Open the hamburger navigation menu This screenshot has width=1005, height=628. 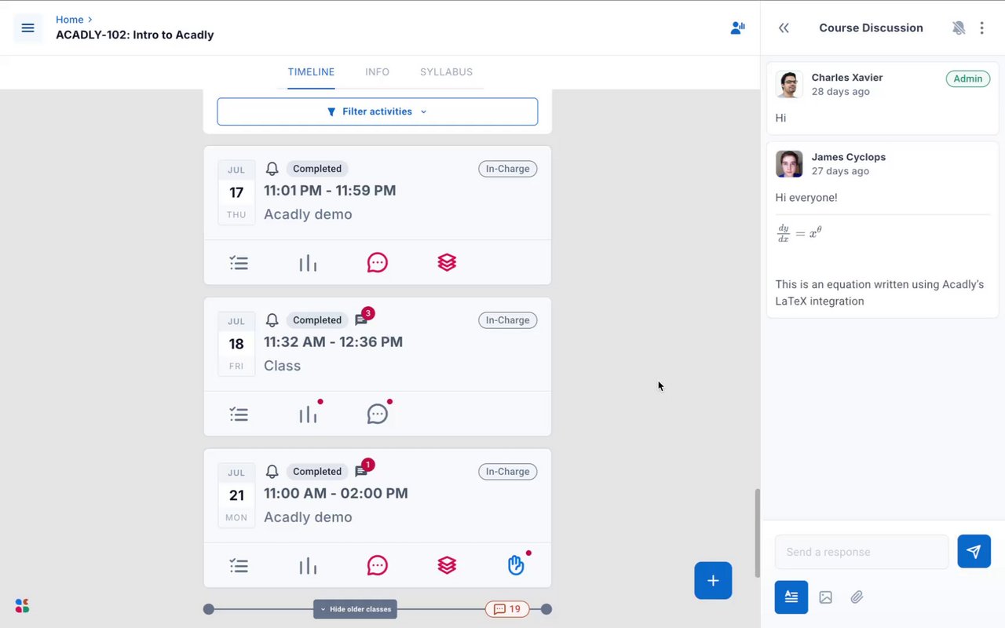[x=28, y=28]
